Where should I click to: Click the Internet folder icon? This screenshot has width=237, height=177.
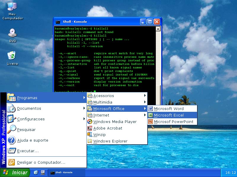tap(90, 115)
